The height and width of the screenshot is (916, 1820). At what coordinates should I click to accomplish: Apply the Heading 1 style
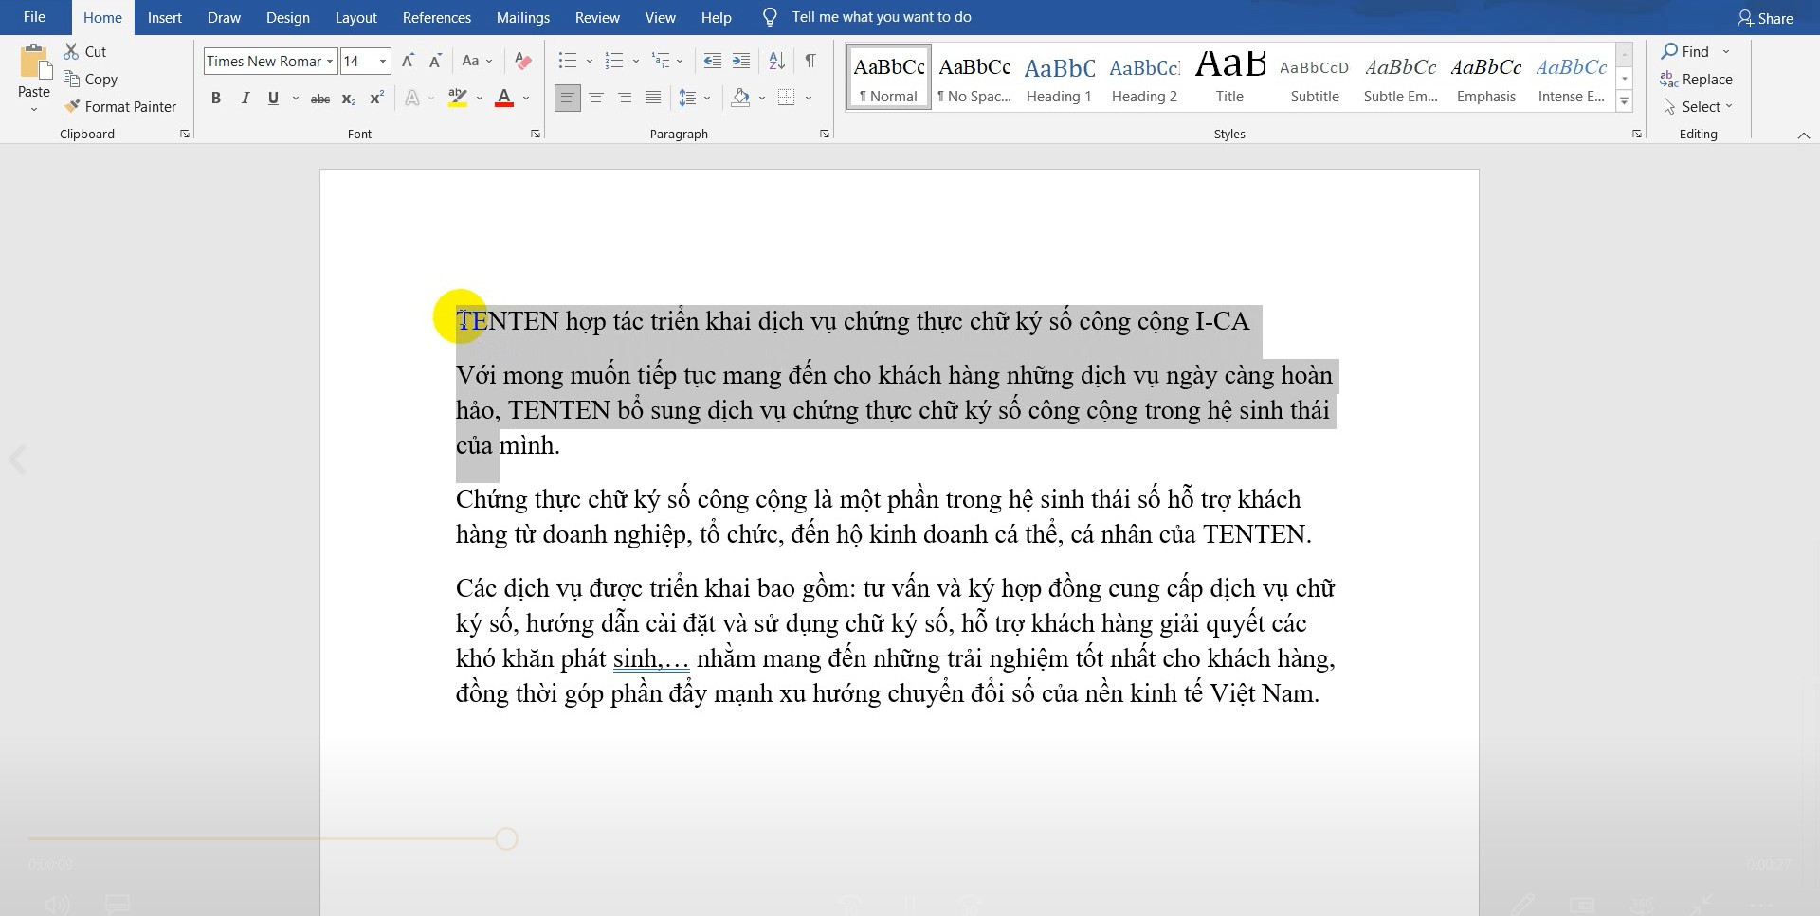tap(1059, 77)
